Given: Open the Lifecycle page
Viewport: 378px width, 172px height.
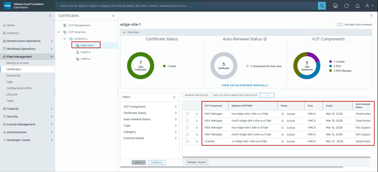Looking at the screenshot, I should click(12, 94).
